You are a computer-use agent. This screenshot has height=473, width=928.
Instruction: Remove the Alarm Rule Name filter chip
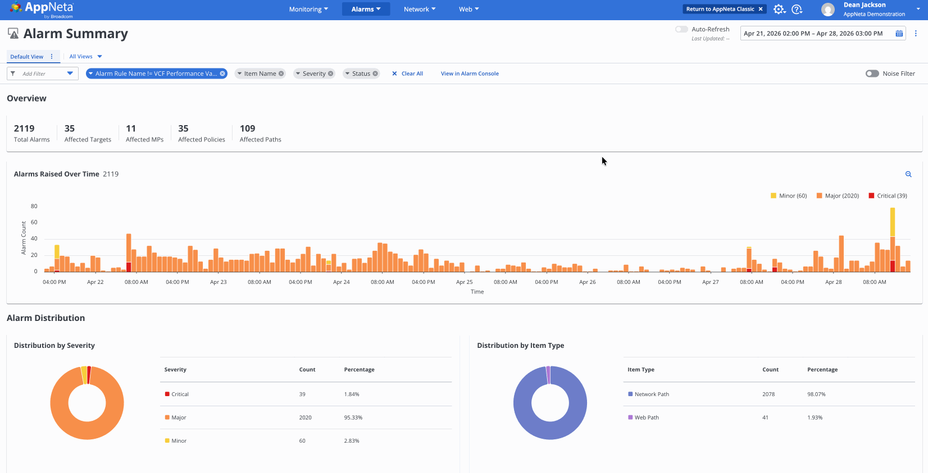coord(222,74)
